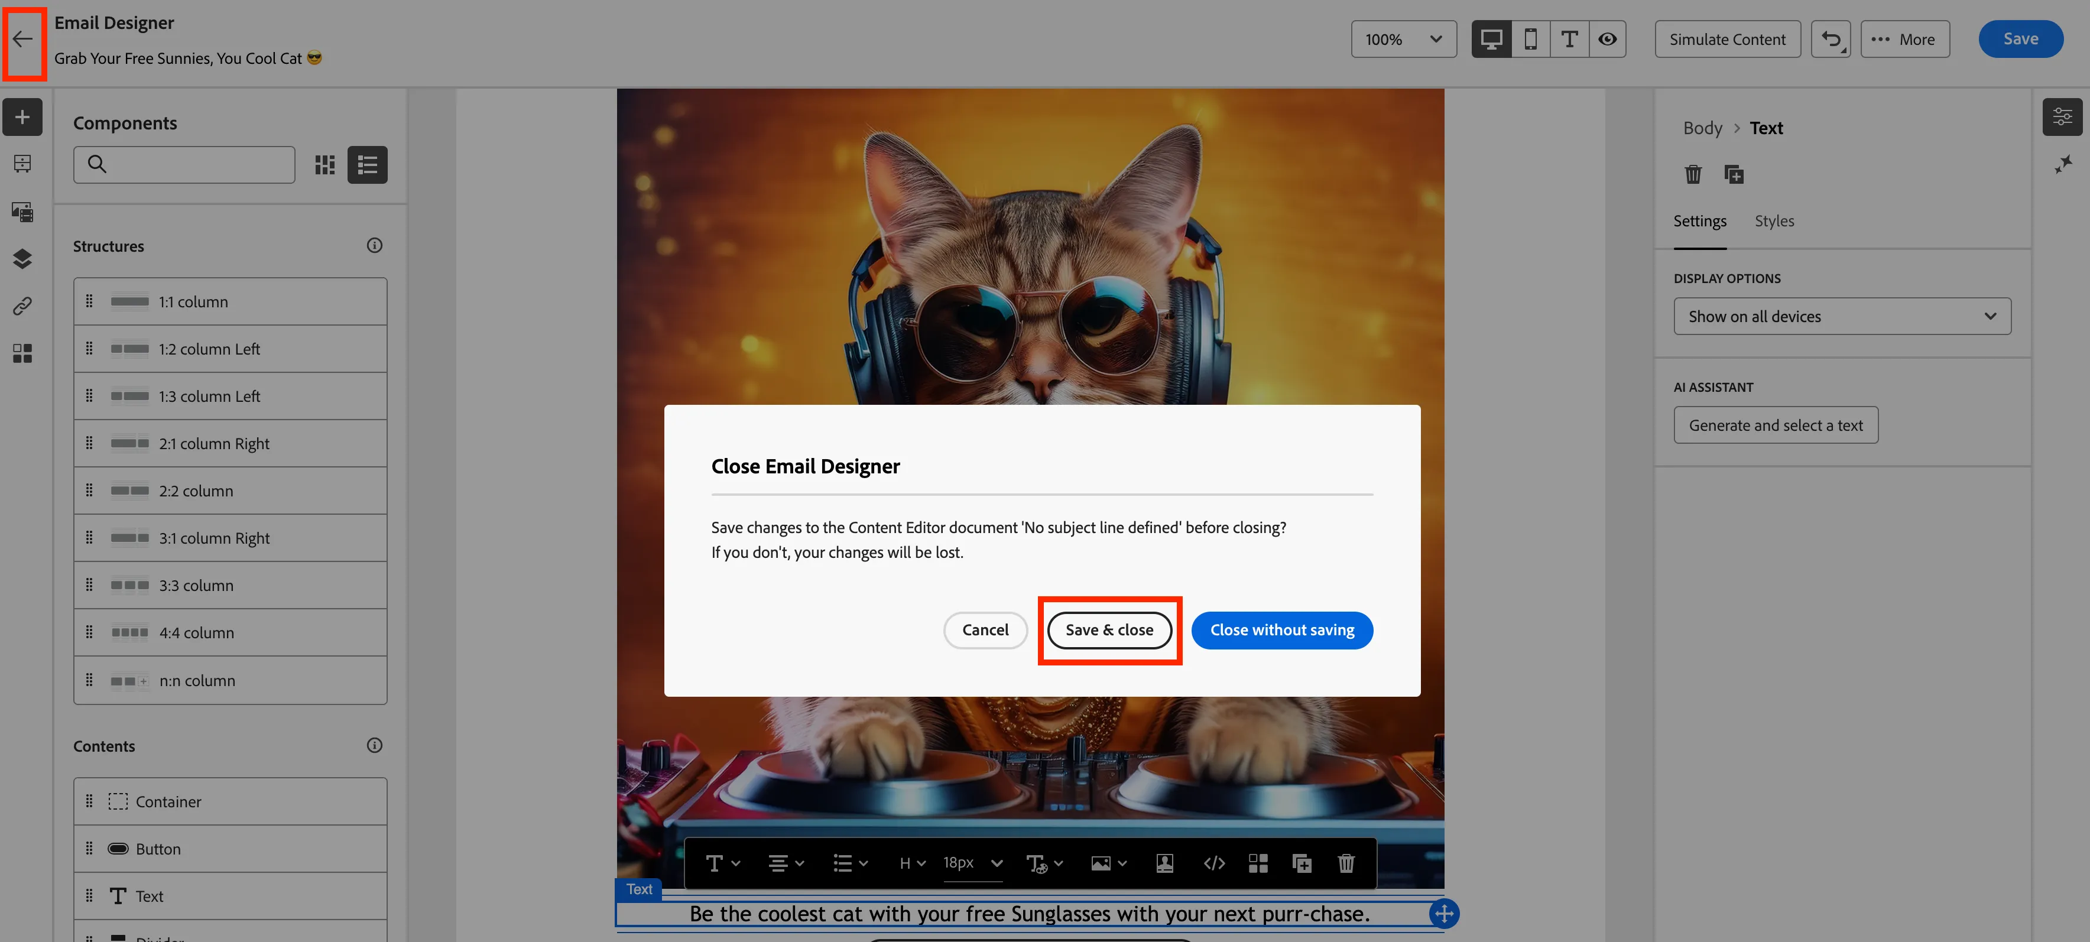The width and height of the screenshot is (2090, 942).
Task: Show Contents info icon
Action: [x=374, y=745]
